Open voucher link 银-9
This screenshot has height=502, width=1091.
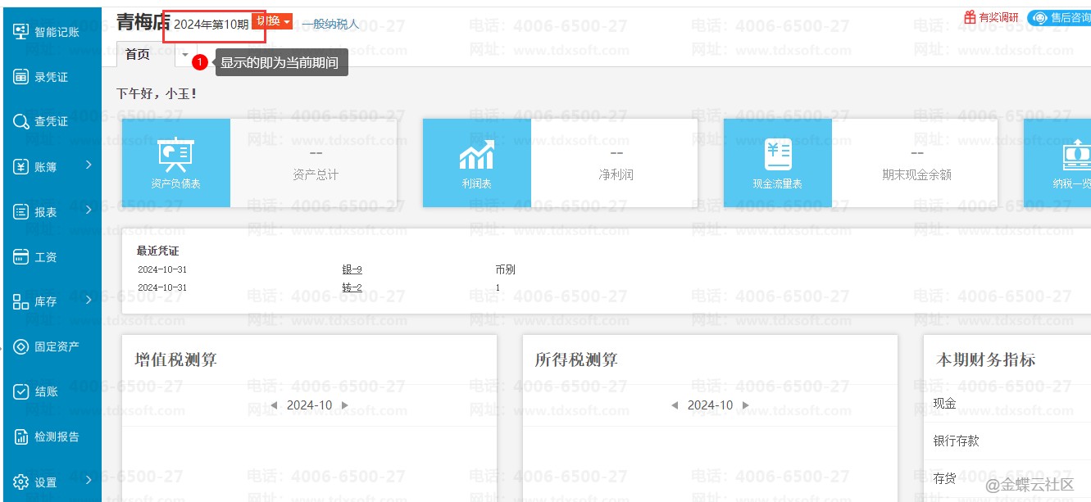(352, 269)
